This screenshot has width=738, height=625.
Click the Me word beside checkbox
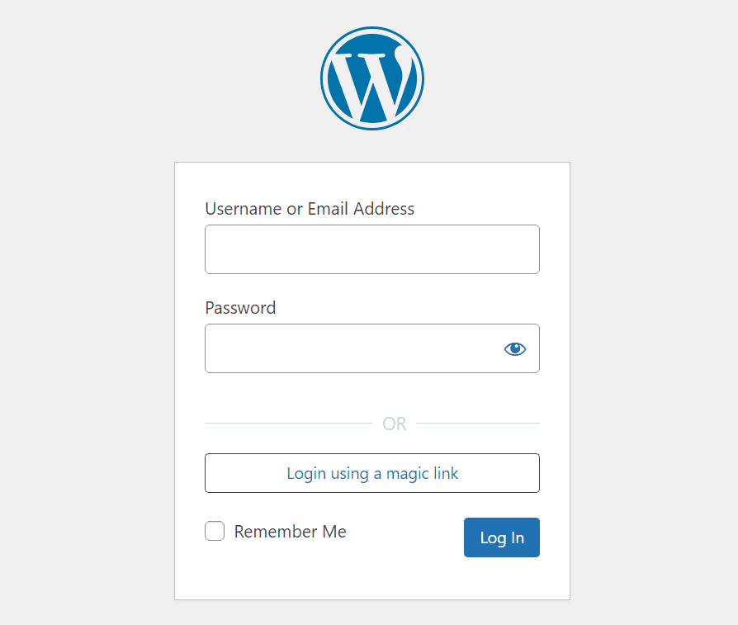[x=334, y=532]
